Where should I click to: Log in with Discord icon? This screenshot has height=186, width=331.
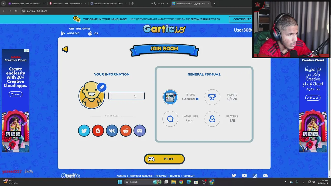pos(139,131)
